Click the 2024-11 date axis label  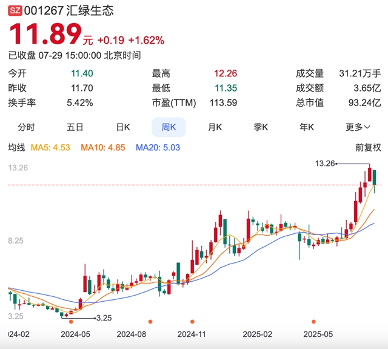pos(192,334)
